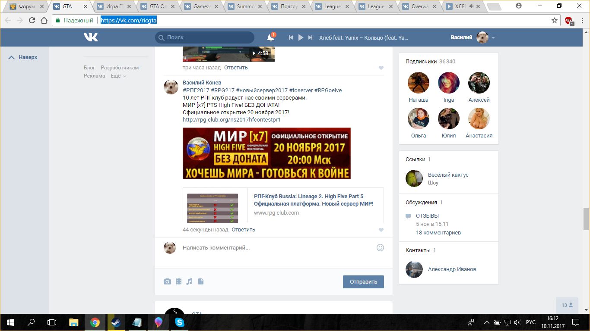This screenshot has height=331, width=590.
Task: Open the Блог footer link
Action: coord(89,68)
